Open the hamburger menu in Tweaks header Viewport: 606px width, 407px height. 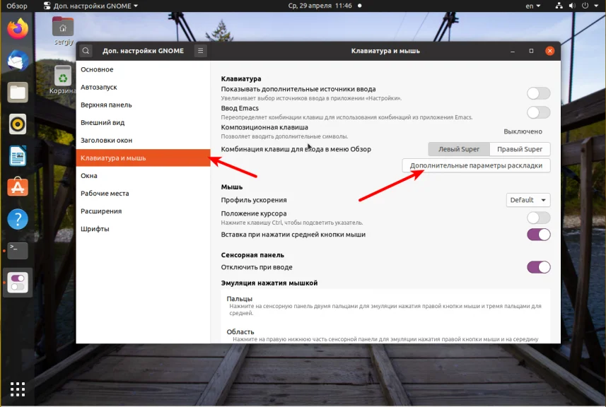(200, 51)
